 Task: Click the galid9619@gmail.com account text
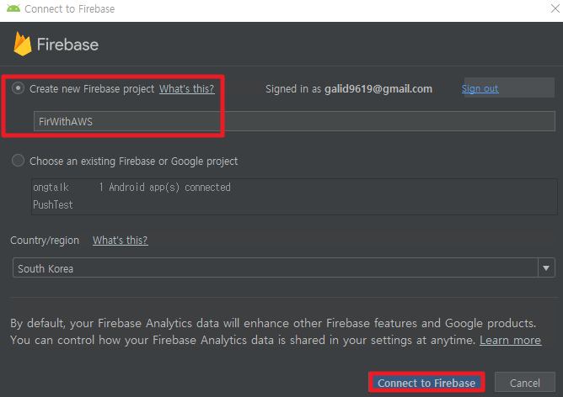tap(378, 89)
